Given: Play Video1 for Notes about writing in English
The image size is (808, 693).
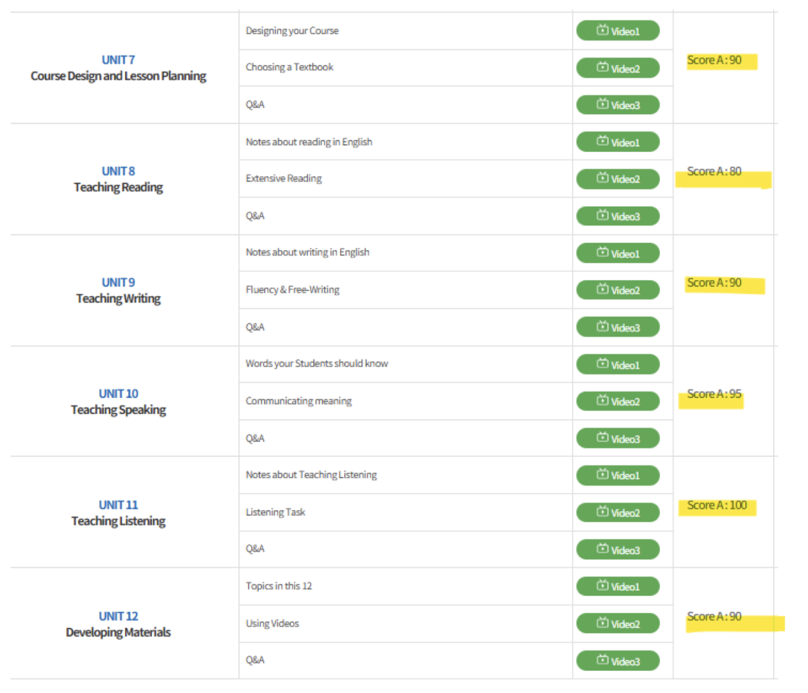Looking at the screenshot, I should click(617, 254).
